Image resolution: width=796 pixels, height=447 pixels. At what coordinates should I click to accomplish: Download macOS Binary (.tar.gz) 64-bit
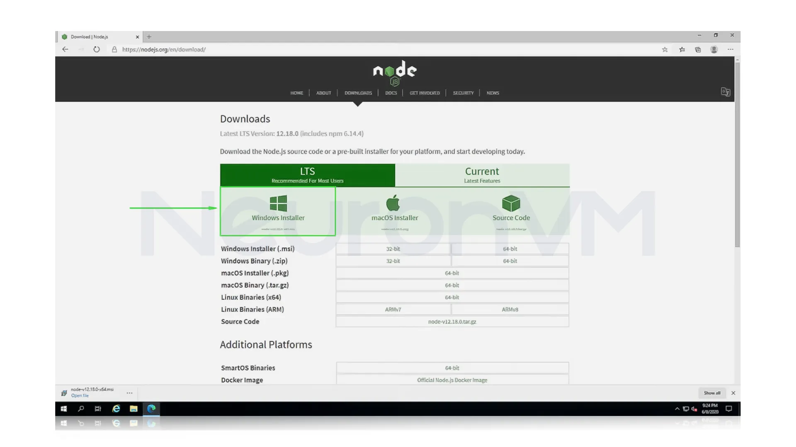[452, 285]
